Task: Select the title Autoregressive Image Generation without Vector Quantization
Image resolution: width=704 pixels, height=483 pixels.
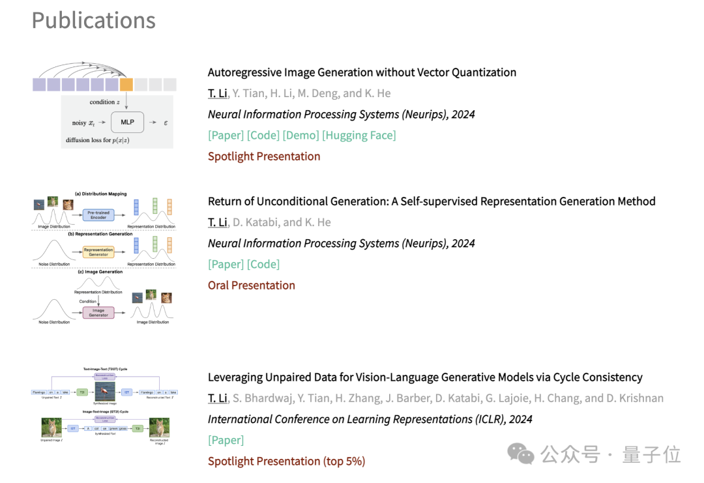Action: [362, 72]
